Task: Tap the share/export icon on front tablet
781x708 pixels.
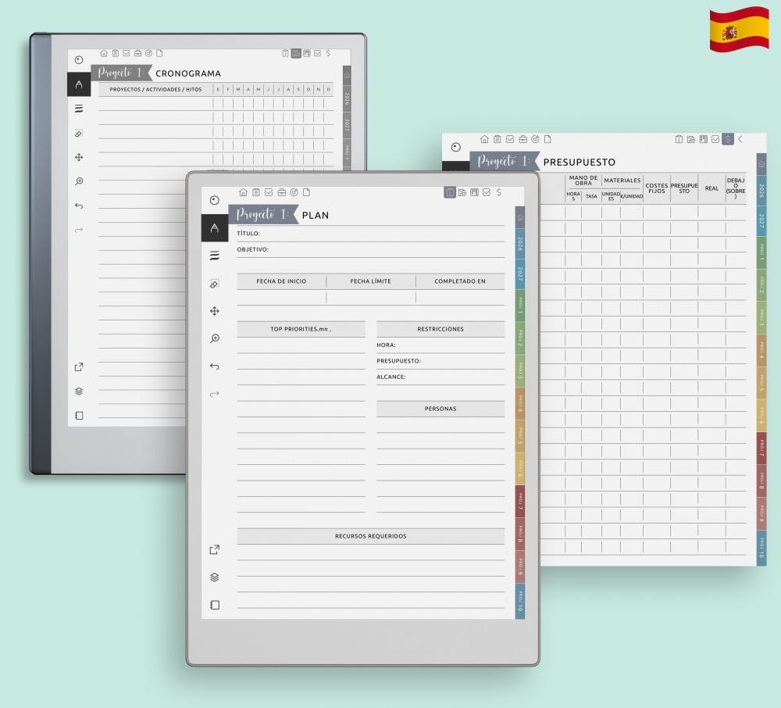Action: pos(215,550)
